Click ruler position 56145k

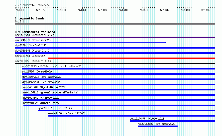coord(206,10)
